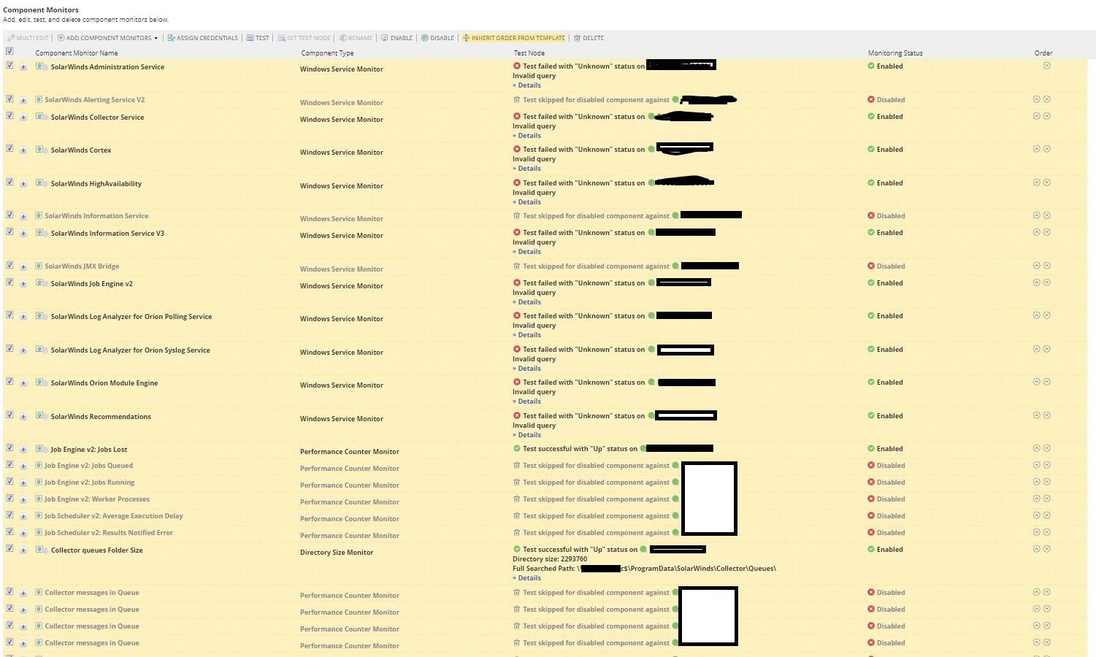Click Rename in the toolbar
1096x657 pixels.
point(356,38)
